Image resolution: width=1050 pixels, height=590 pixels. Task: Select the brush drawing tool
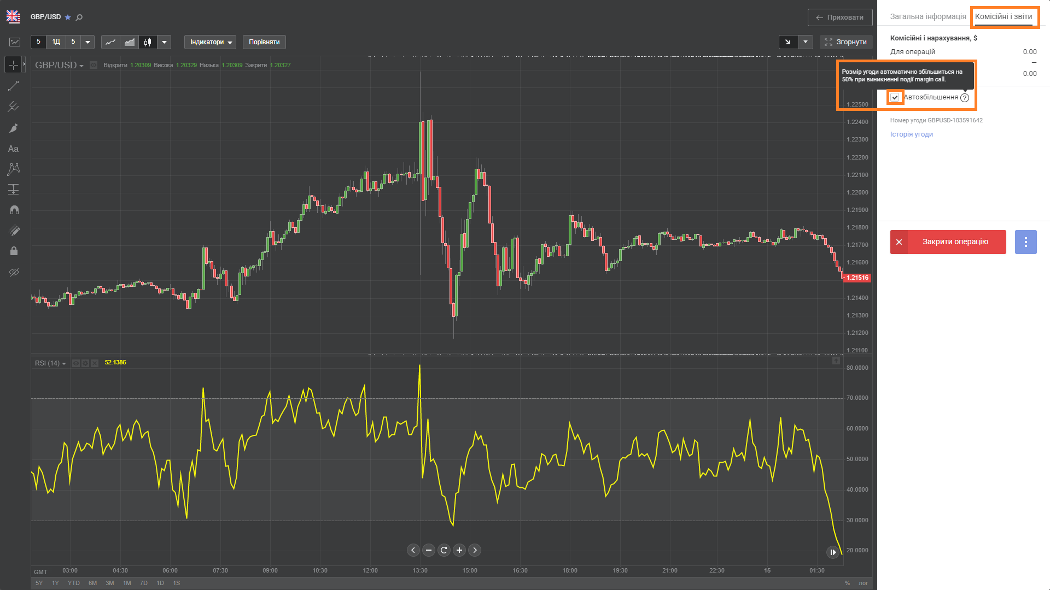click(14, 128)
